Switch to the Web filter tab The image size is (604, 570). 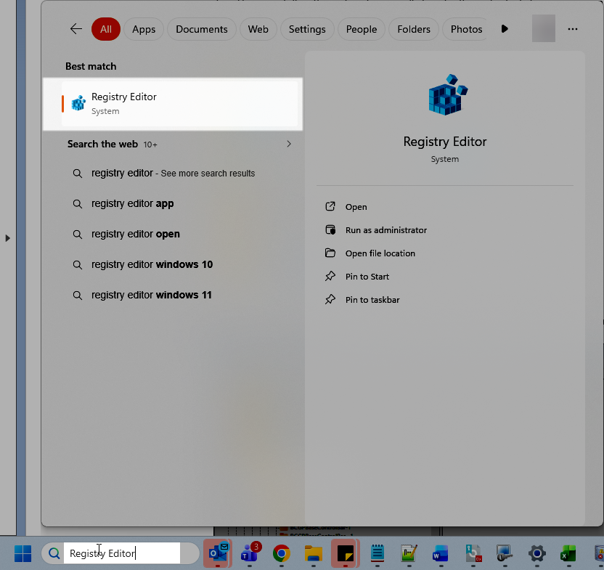258,29
